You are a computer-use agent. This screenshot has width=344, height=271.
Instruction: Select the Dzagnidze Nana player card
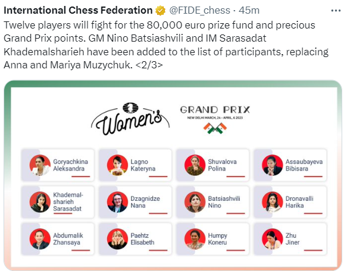point(135,202)
